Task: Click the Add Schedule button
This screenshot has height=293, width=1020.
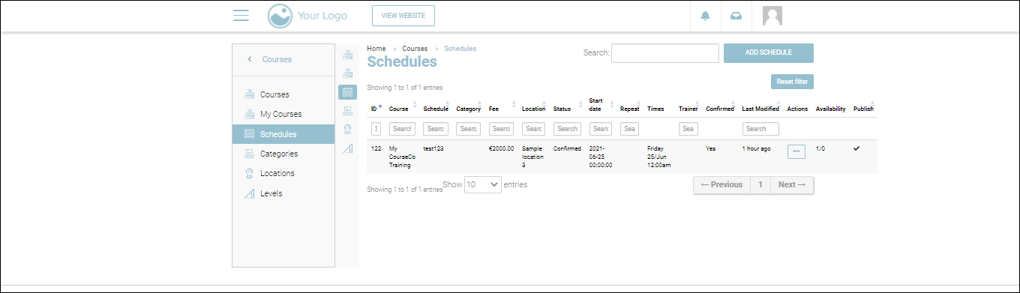Action: point(768,53)
